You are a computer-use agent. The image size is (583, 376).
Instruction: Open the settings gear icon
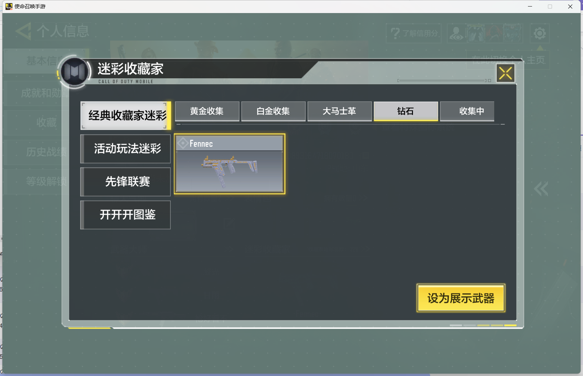point(539,33)
